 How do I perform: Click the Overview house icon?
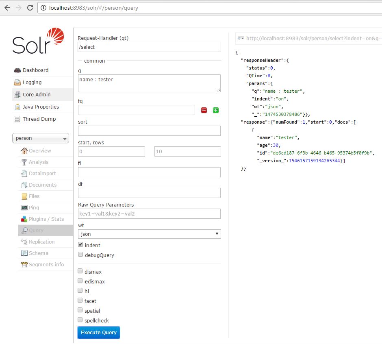(24, 151)
